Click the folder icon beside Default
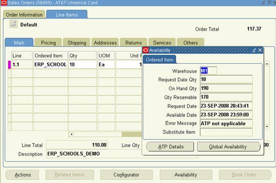 tap(14, 24)
